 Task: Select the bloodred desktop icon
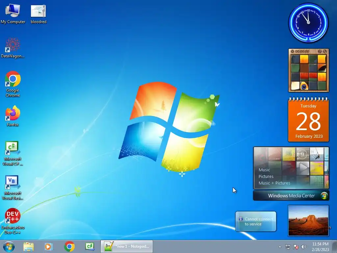coord(38,13)
